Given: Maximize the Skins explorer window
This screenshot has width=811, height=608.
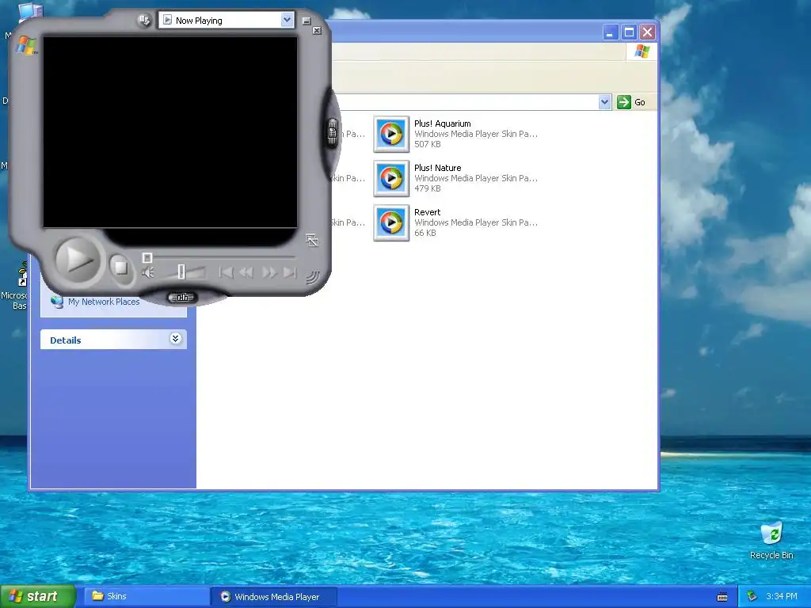Looking at the screenshot, I should pyautogui.click(x=629, y=32).
